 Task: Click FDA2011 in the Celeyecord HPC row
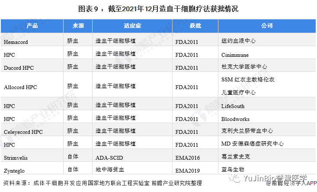click(186, 132)
